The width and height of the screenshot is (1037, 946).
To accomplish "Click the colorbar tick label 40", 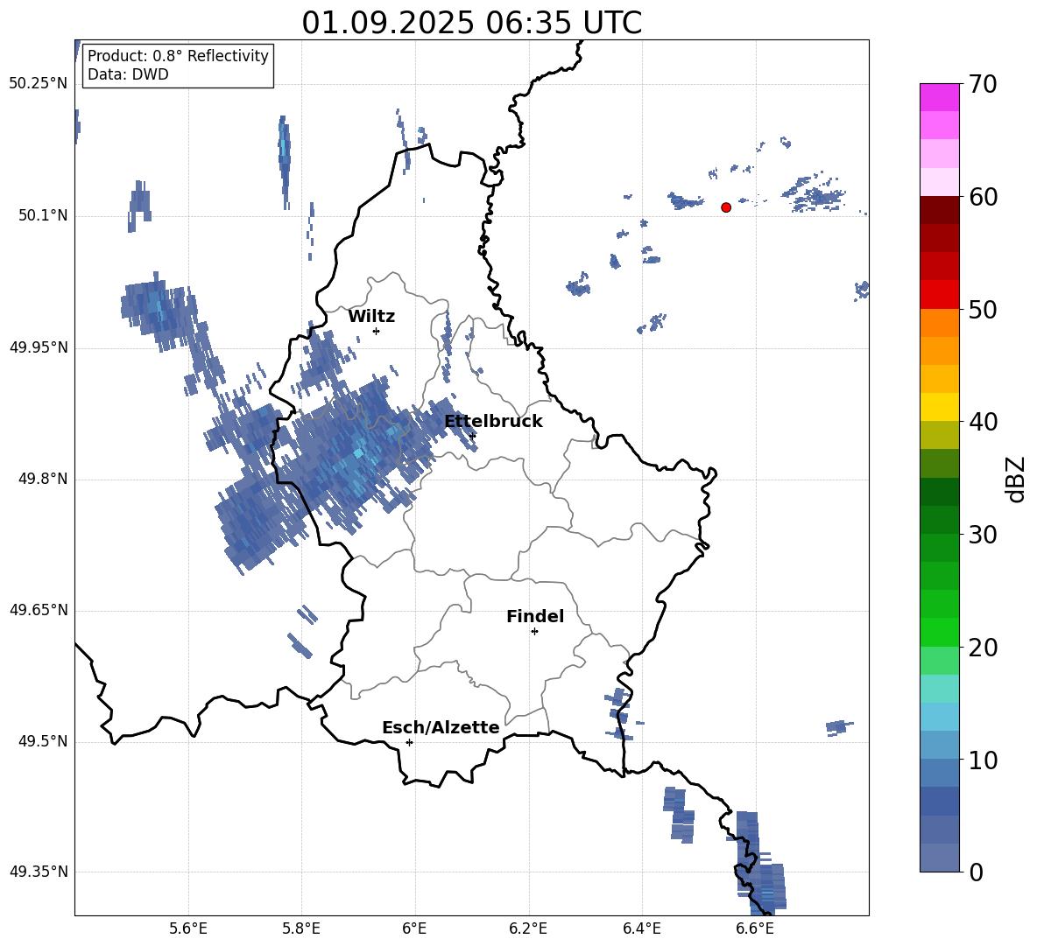I will click(983, 422).
